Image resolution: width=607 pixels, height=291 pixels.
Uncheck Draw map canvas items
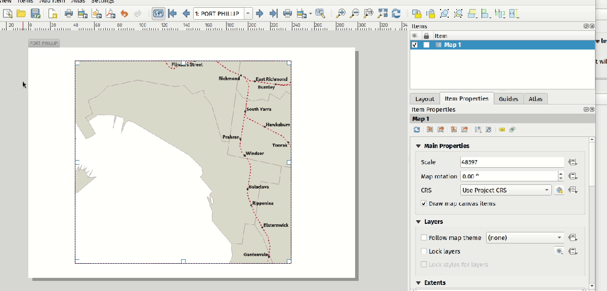coord(424,204)
